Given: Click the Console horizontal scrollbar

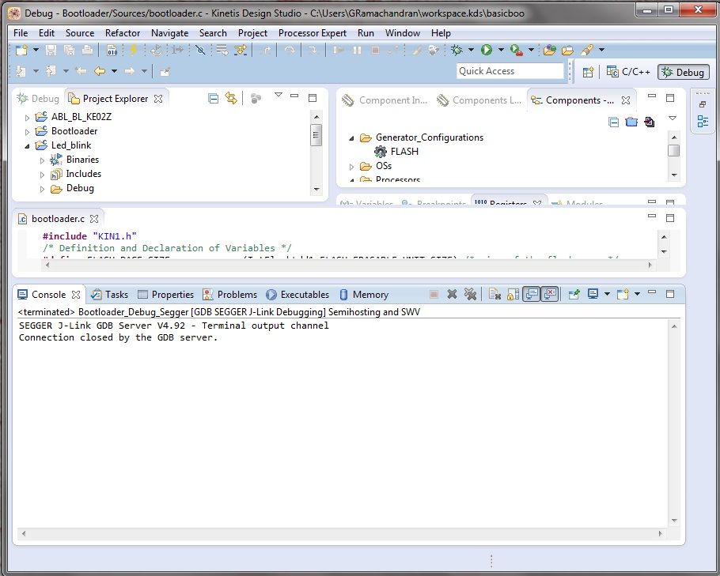Looking at the screenshot, I should (x=342, y=533).
